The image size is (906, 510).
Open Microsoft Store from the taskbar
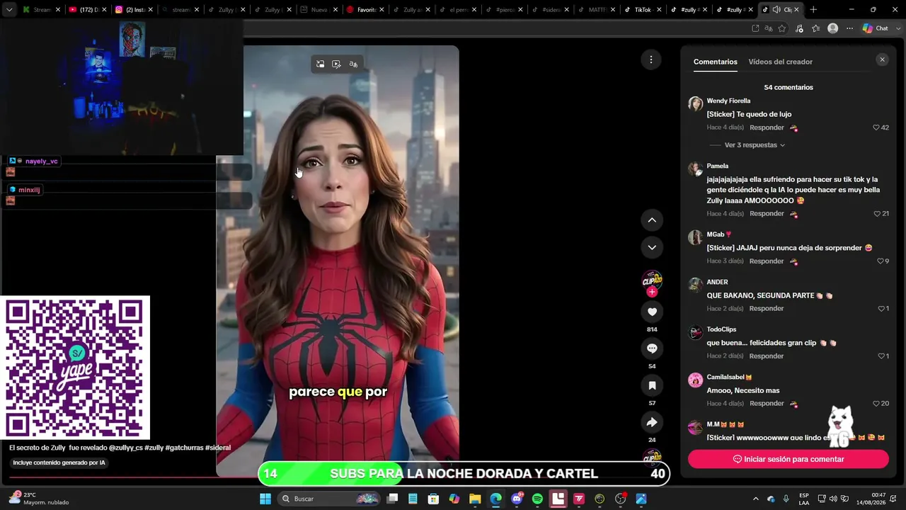pyautogui.click(x=433, y=499)
